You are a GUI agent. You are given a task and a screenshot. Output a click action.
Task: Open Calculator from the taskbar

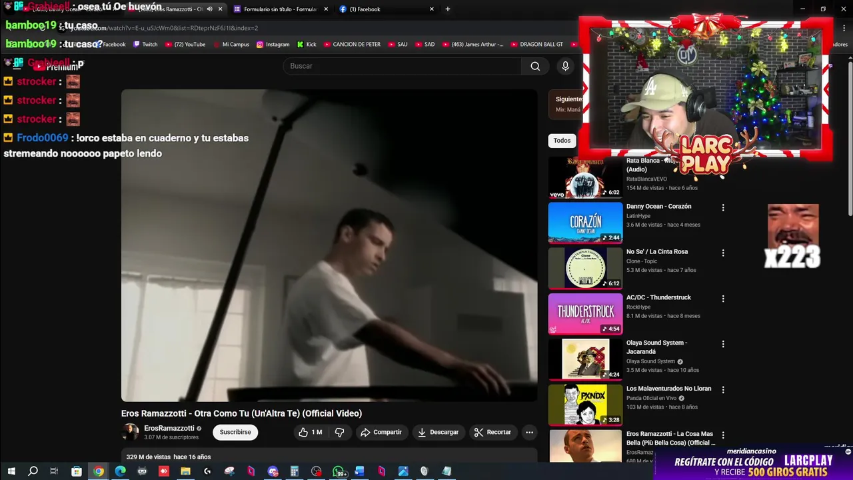pos(294,471)
